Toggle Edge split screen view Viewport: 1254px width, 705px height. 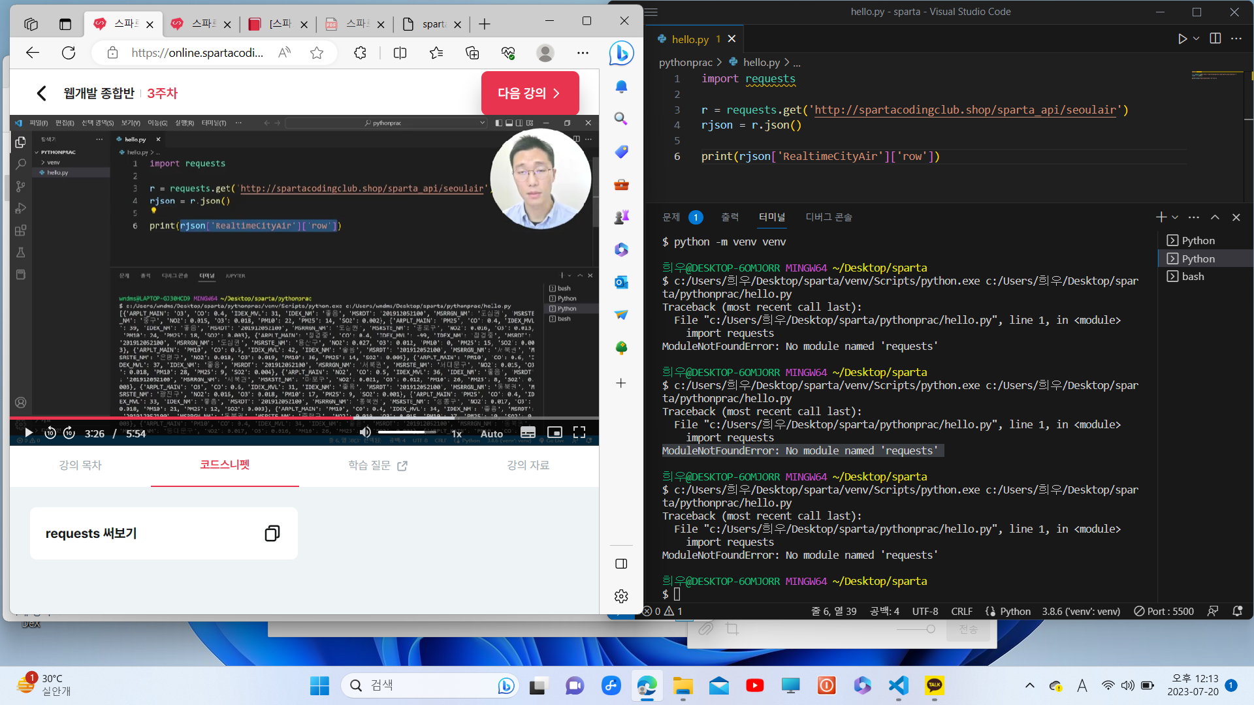(400, 53)
